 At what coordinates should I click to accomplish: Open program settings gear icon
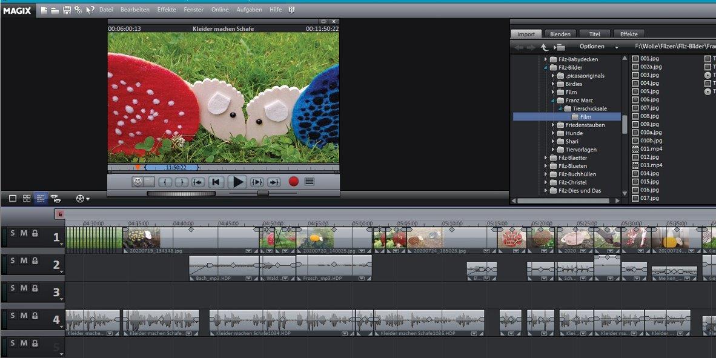(x=78, y=10)
